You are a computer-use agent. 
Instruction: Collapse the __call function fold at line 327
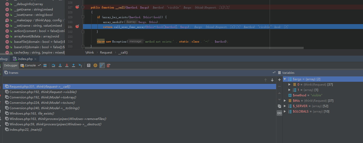click(83, 7)
